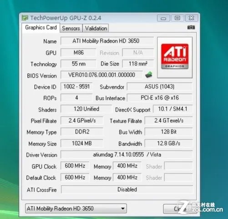Click the 'Texture Fillrate' label text
The image size is (228, 219).
click(x=126, y=121)
